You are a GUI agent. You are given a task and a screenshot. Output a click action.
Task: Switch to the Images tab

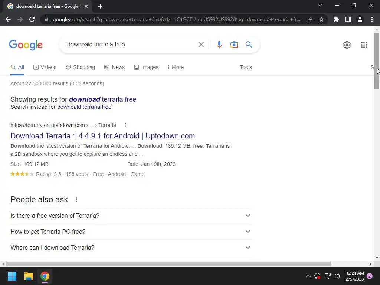pyautogui.click(x=146, y=67)
